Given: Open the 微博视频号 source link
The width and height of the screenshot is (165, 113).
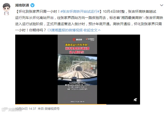Looking at the screenshot, I should click(52, 109).
